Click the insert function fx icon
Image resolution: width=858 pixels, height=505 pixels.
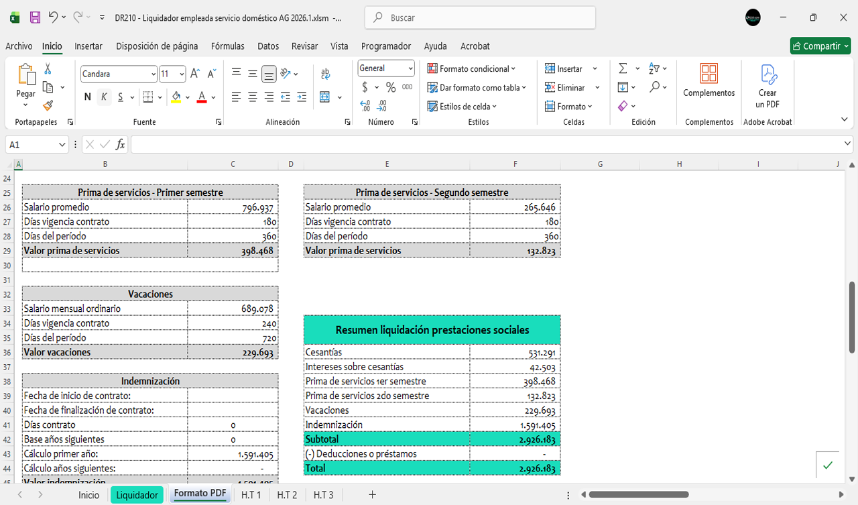tap(121, 145)
